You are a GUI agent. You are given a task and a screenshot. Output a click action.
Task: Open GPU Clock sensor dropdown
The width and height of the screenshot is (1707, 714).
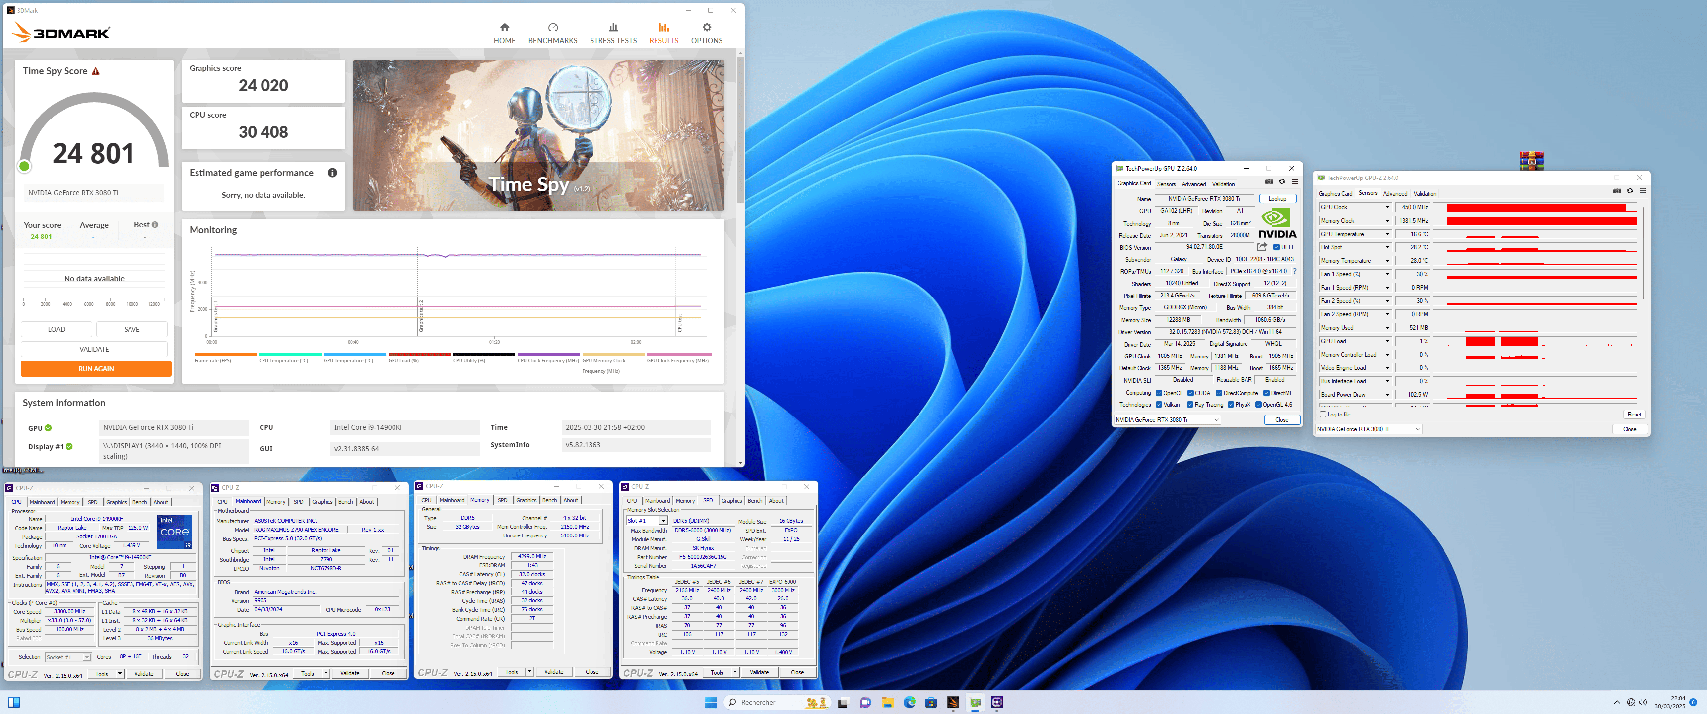click(x=1387, y=207)
